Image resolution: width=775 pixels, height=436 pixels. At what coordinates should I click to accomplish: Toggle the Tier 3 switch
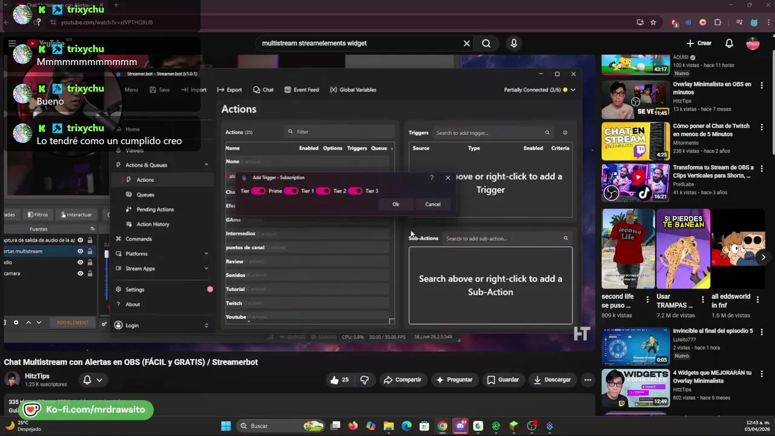click(355, 191)
